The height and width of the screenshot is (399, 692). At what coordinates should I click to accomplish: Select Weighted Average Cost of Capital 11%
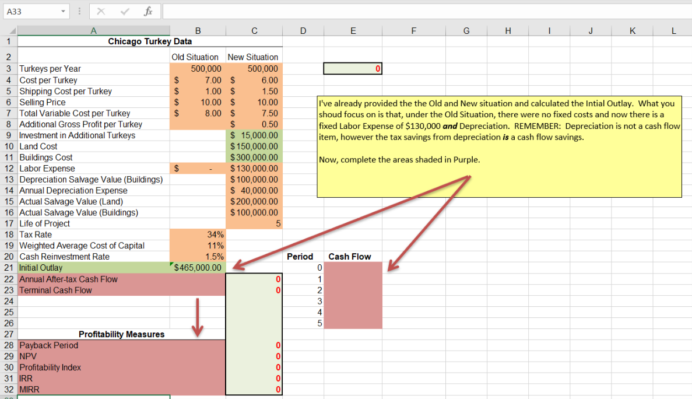[198, 246]
